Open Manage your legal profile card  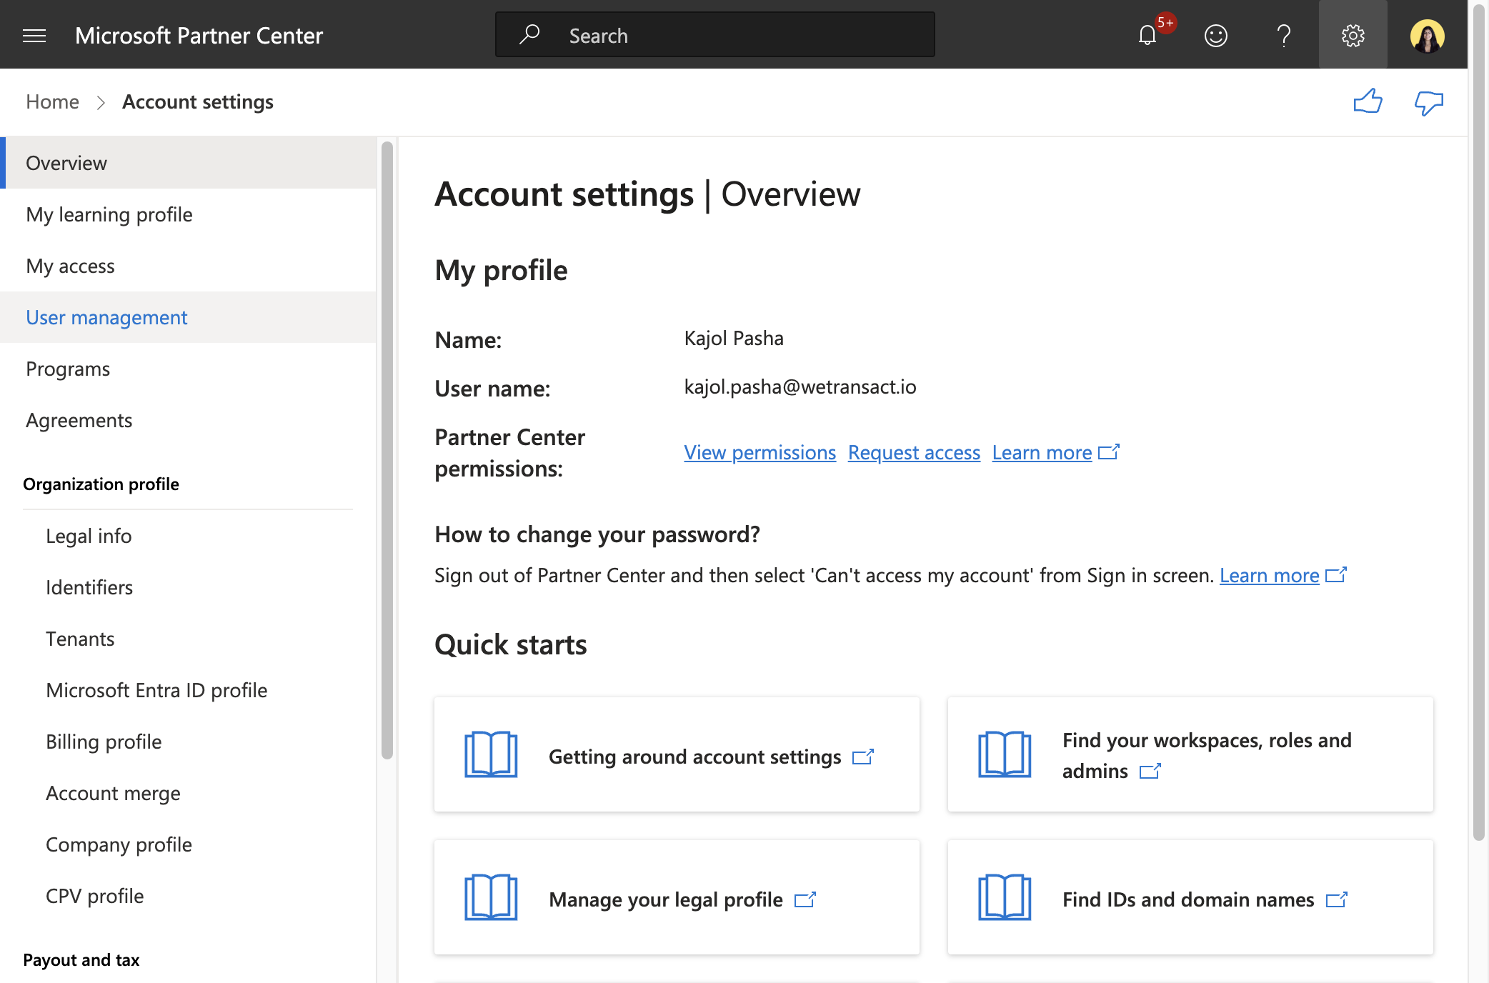[x=677, y=897]
